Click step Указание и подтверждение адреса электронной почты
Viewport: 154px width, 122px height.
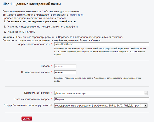tap(41, 21)
